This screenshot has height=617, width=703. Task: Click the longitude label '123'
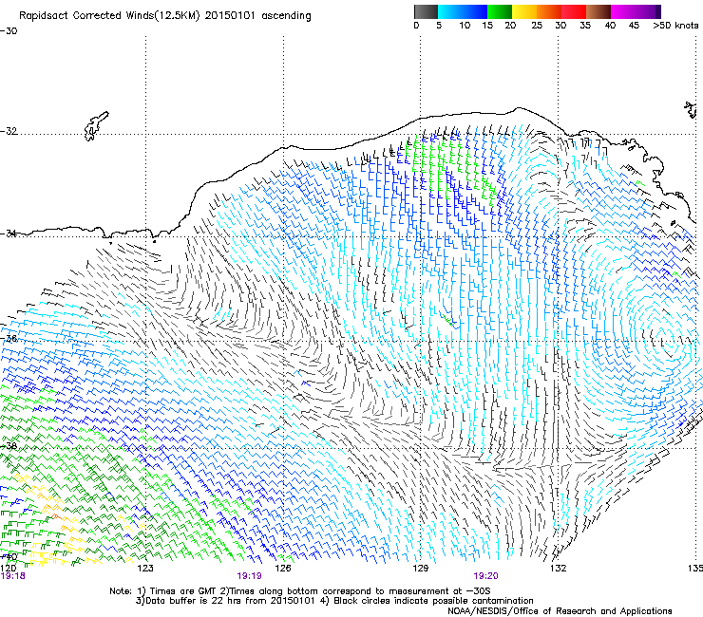pos(145,569)
